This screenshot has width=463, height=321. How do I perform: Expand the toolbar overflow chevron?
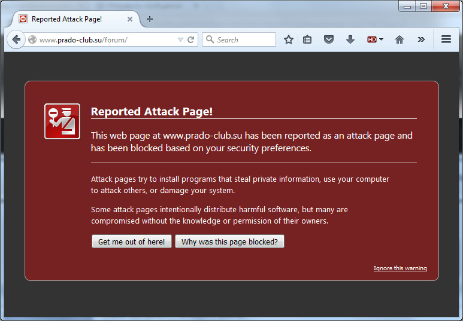(421, 40)
